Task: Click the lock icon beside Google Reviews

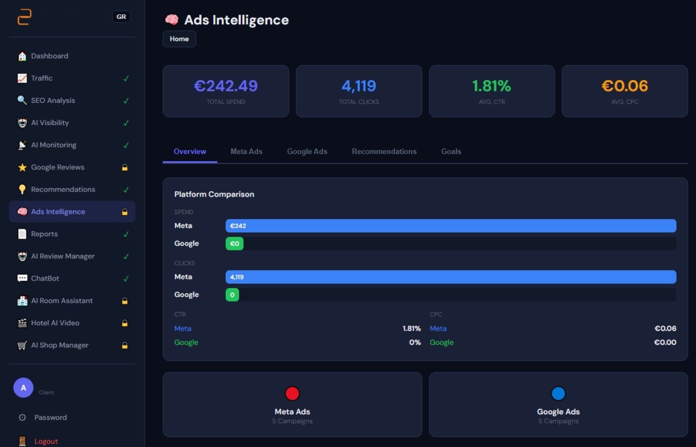Action: point(125,167)
